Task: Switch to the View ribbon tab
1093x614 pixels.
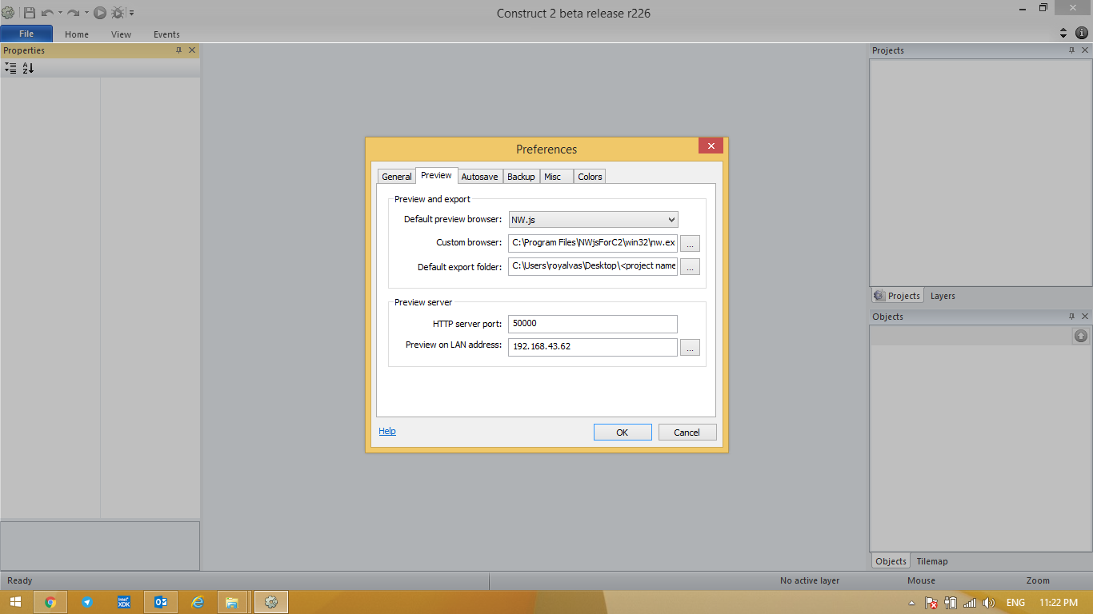Action: [122, 34]
